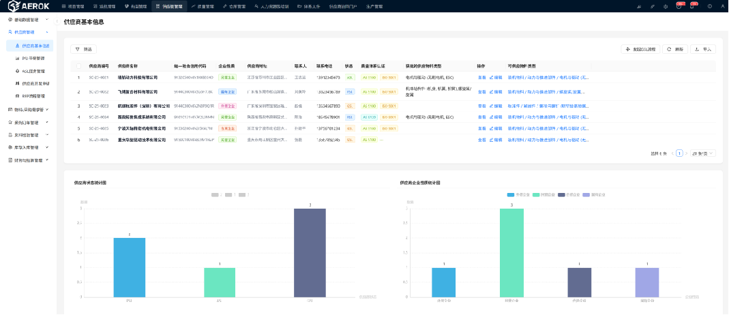The height and width of the screenshot is (315, 729).
Task: Switch to the 质量管理 top menu tab
Action: pyautogui.click(x=202, y=6)
